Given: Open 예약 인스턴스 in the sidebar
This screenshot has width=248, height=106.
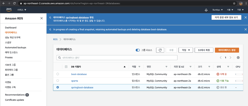Looking at the screenshot, I should click(x=11, y=52).
